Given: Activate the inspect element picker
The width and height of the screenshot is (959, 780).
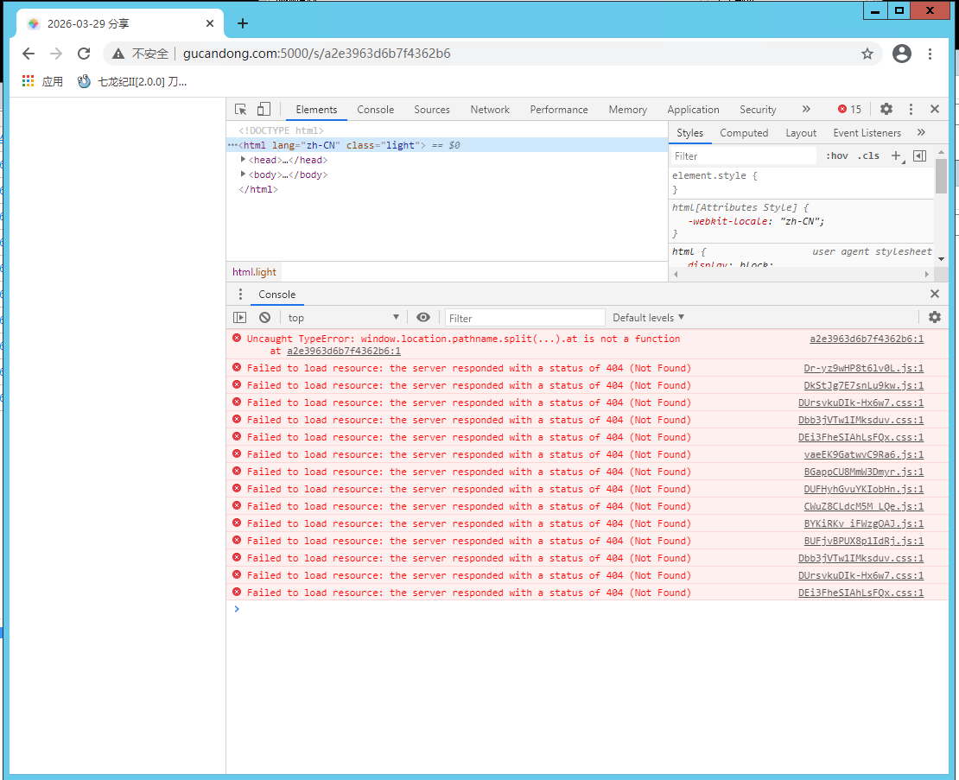Looking at the screenshot, I should 240,110.
